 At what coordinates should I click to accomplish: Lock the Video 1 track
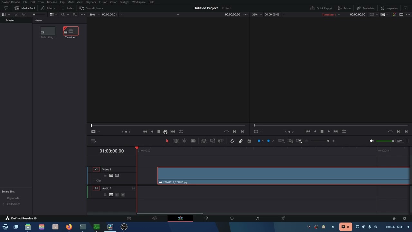point(105,175)
